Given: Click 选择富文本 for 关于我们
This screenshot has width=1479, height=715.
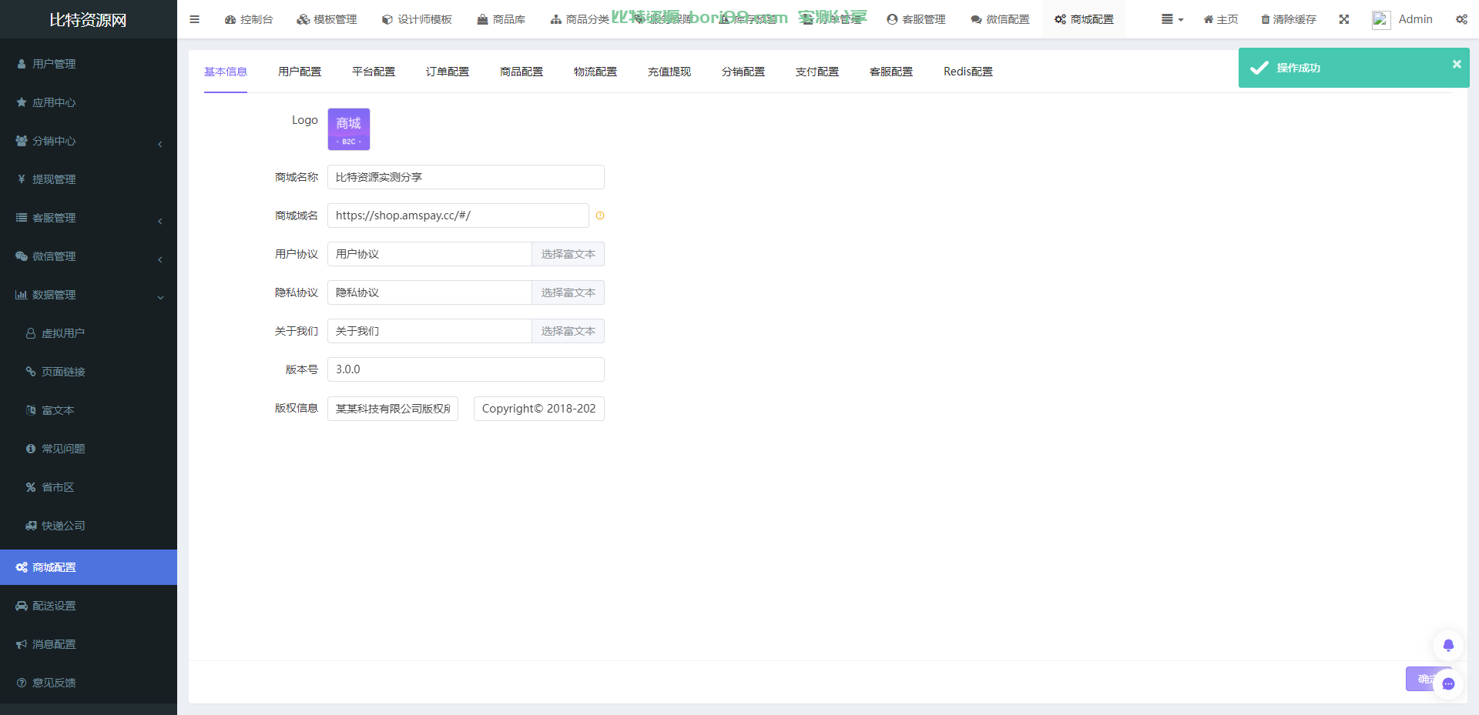Looking at the screenshot, I should coord(568,331).
